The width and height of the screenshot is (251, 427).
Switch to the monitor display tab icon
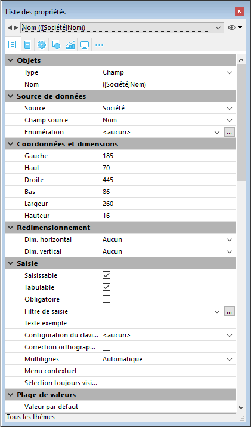tap(85, 45)
